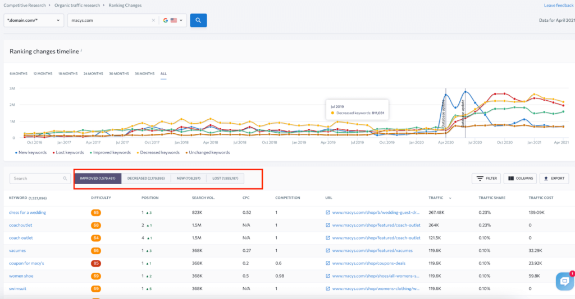Image resolution: width=575 pixels, height=299 pixels.
Task: Switch to the Decreased keywords tab
Action: point(146,179)
